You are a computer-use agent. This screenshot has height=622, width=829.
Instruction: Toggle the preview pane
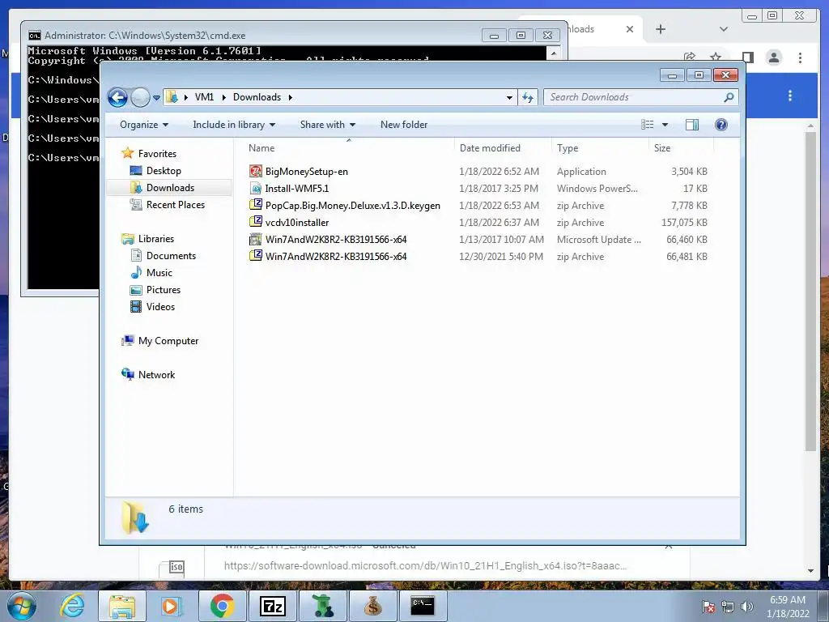coord(692,125)
